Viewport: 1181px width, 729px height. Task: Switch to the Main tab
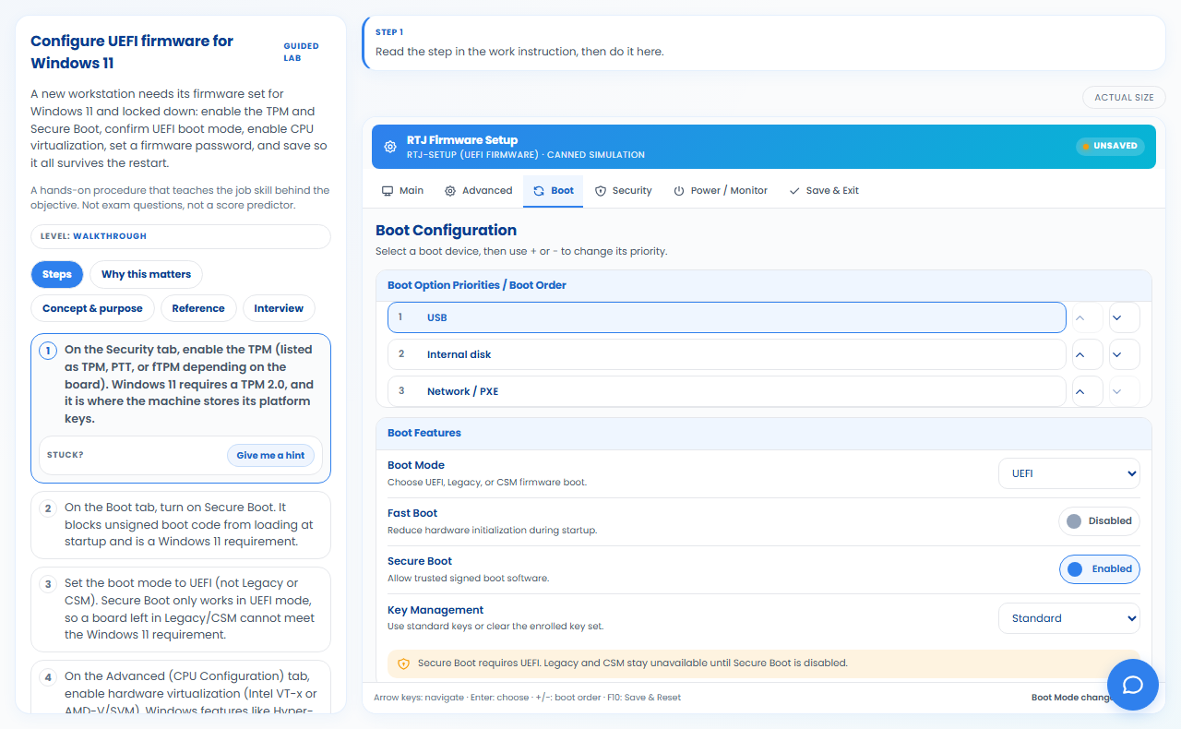point(402,191)
